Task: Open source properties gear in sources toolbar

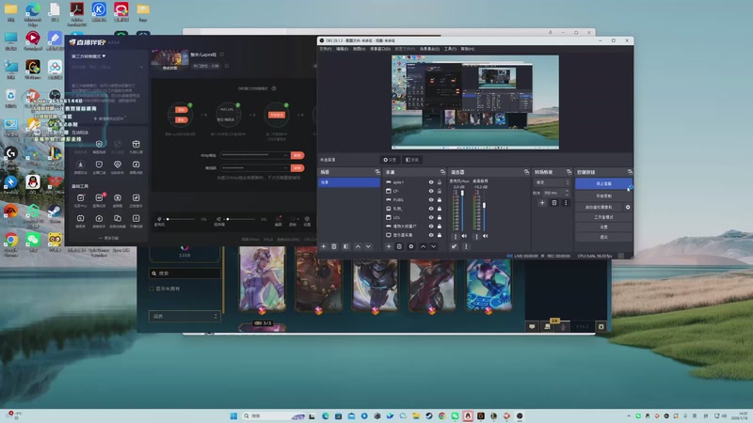Action: click(x=411, y=246)
